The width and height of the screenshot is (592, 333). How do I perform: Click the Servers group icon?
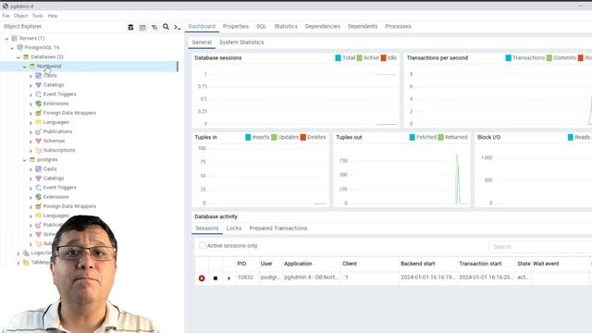click(x=15, y=38)
